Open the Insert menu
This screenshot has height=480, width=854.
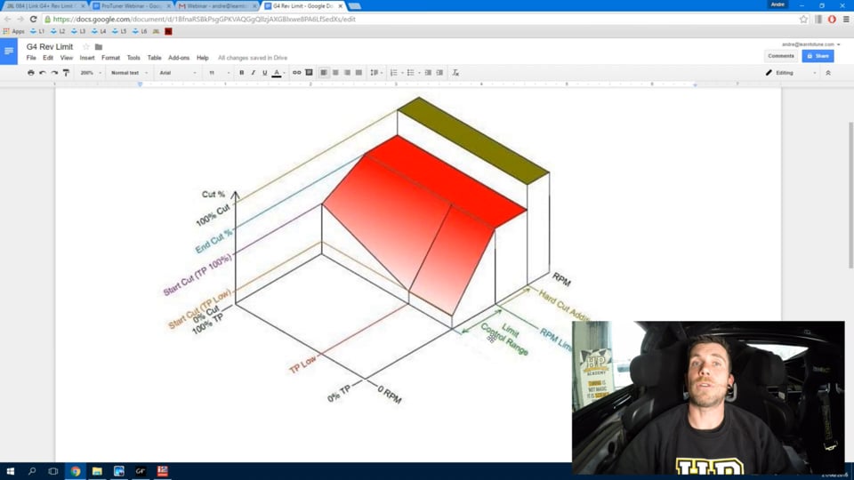pyautogui.click(x=87, y=58)
